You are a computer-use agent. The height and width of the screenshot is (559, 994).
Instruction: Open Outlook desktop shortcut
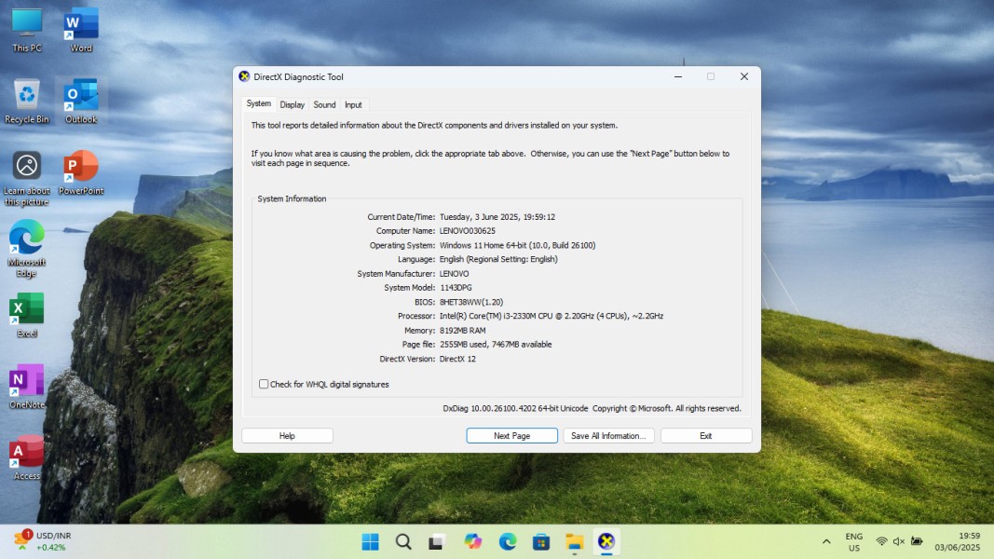(81, 101)
